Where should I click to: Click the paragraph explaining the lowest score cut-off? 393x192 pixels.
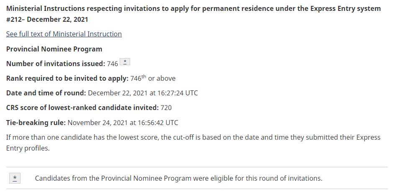(193, 137)
